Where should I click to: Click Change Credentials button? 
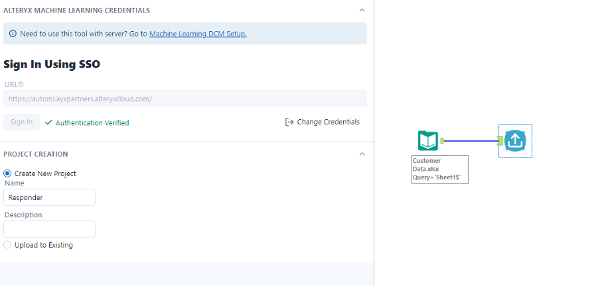(322, 122)
